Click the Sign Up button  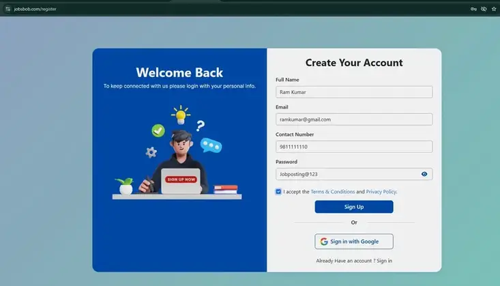354,207
